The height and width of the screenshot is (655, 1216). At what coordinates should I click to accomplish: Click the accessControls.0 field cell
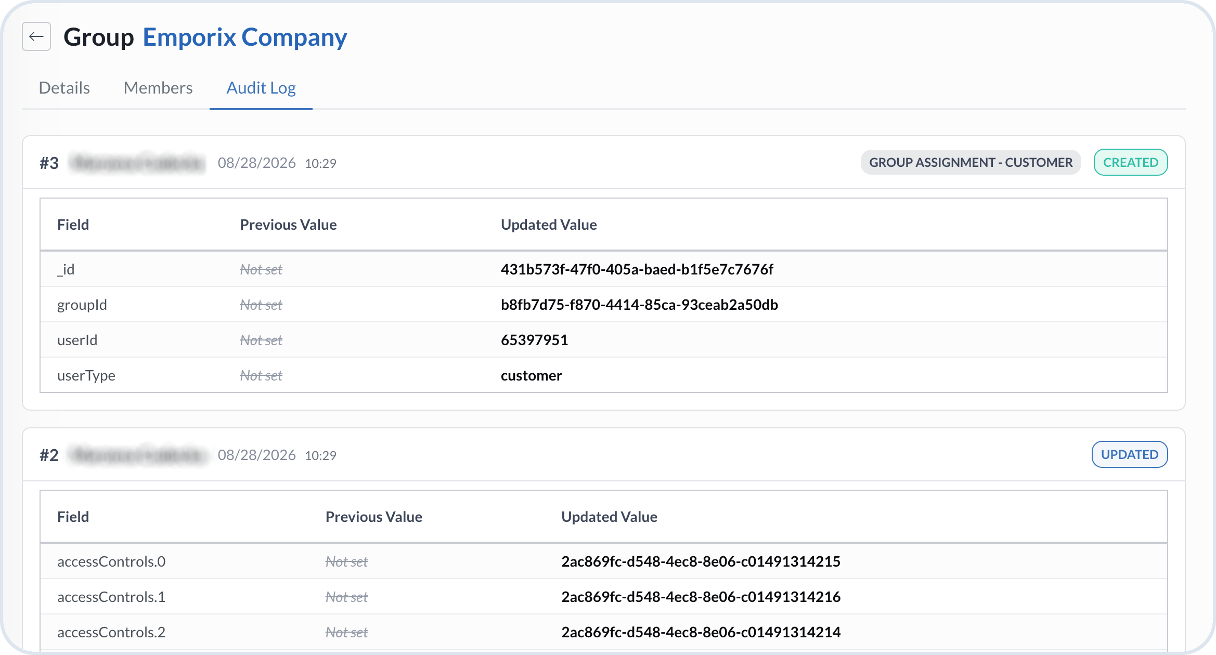tap(111, 561)
